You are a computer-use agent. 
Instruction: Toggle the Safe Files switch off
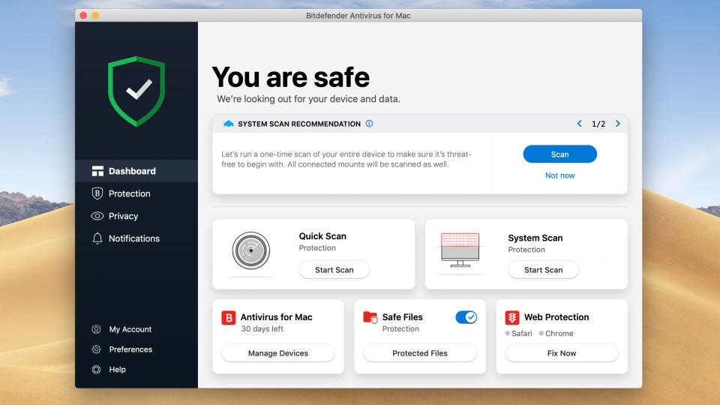click(x=466, y=317)
